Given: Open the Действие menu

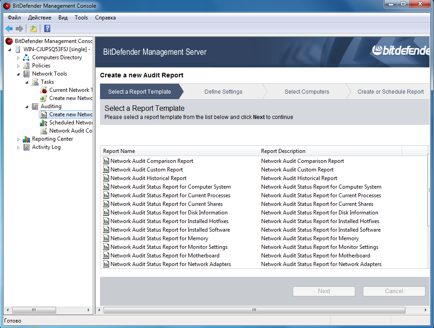Looking at the screenshot, I should pos(39,18).
